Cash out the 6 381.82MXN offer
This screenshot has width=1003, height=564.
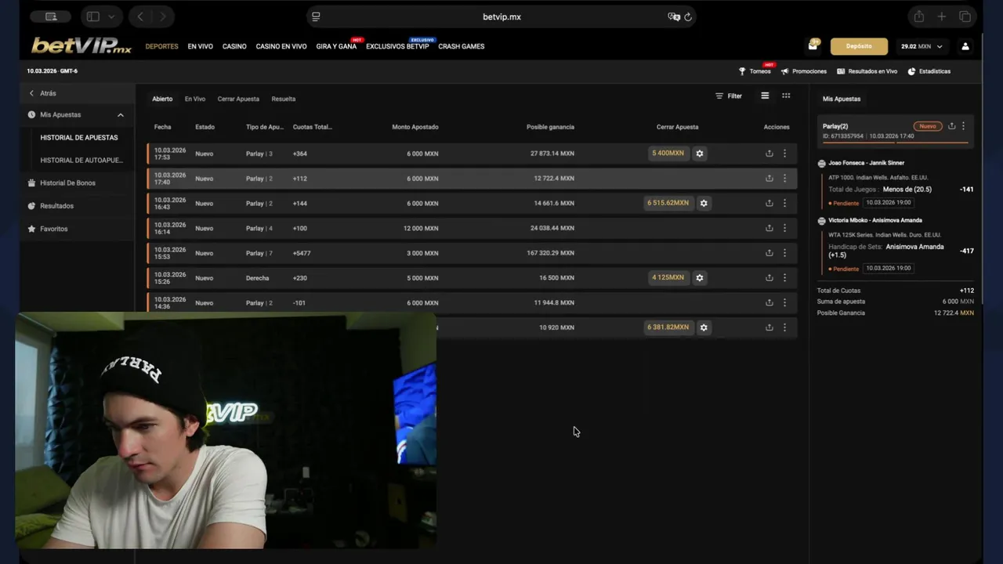pos(668,327)
